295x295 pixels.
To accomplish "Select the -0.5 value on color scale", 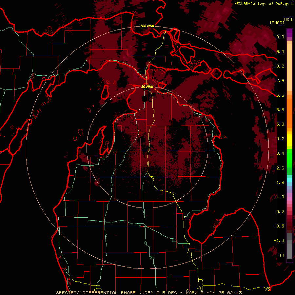I will coord(279,226).
